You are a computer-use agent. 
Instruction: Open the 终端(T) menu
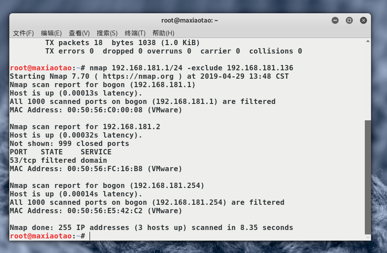[x=135, y=33]
